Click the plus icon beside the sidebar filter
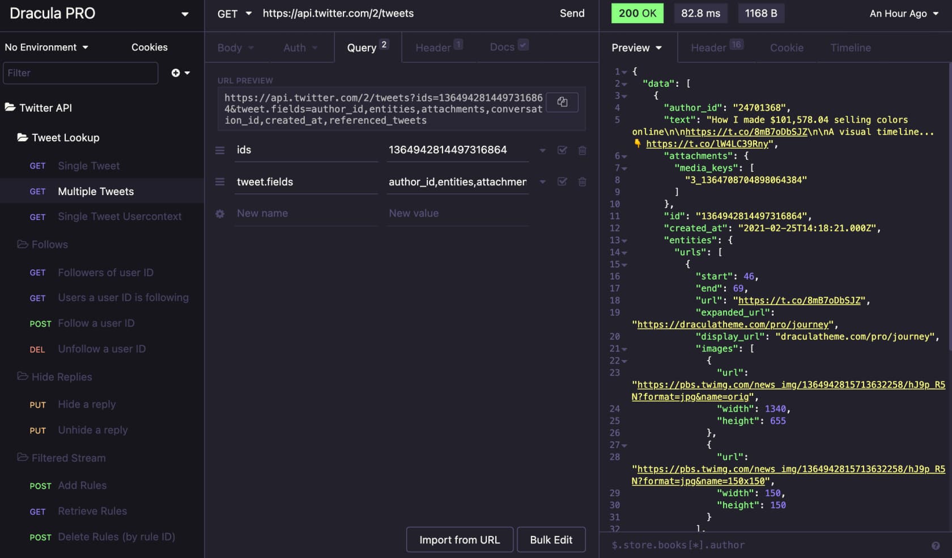Image resolution: width=952 pixels, height=558 pixels. tap(176, 73)
